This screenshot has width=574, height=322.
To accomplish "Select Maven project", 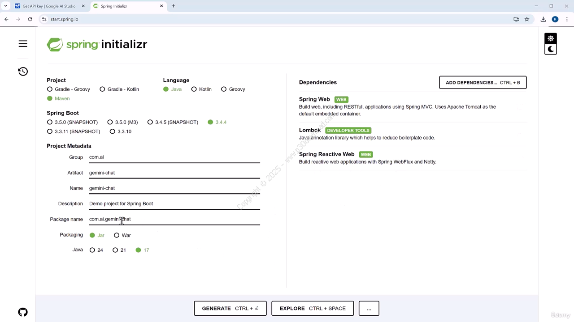I will point(58,98).
